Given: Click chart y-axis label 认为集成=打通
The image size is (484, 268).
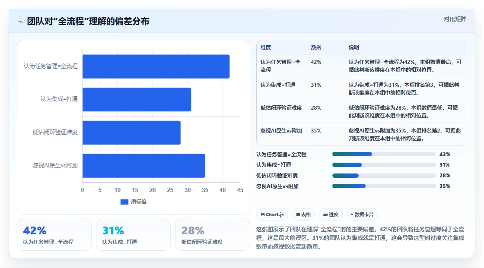Looking at the screenshot, I should tap(59, 99).
